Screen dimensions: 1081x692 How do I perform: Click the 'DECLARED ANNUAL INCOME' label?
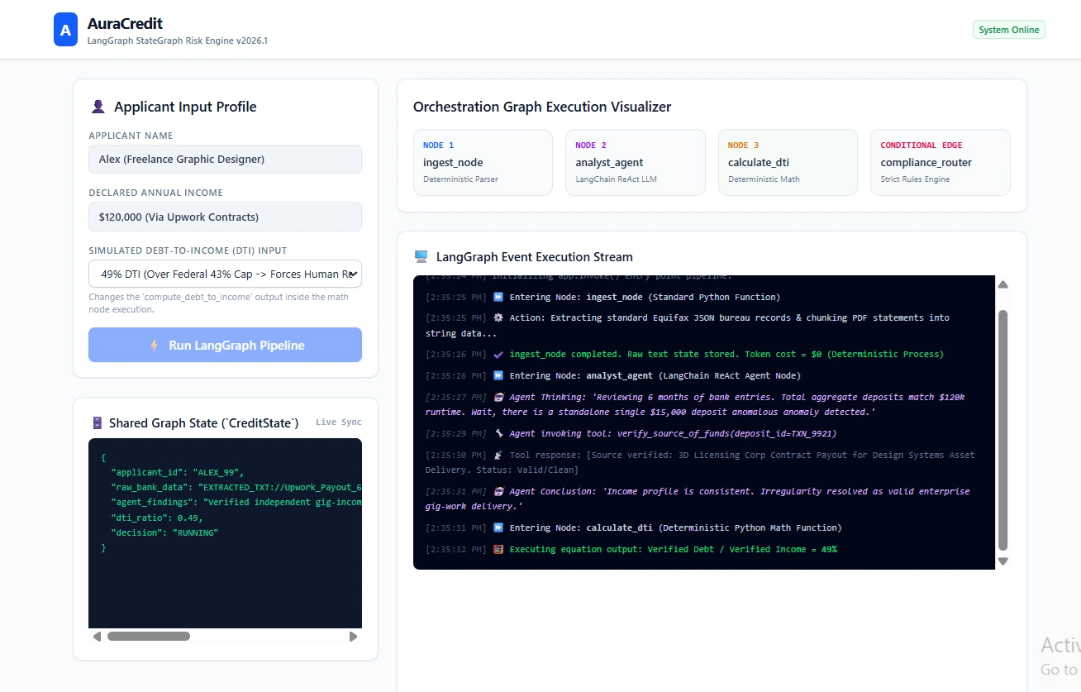click(156, 193)
